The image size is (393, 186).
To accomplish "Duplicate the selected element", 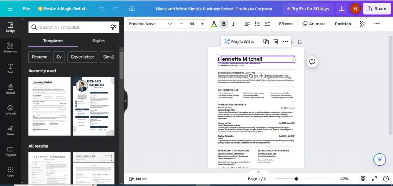I will pos(266,42).
